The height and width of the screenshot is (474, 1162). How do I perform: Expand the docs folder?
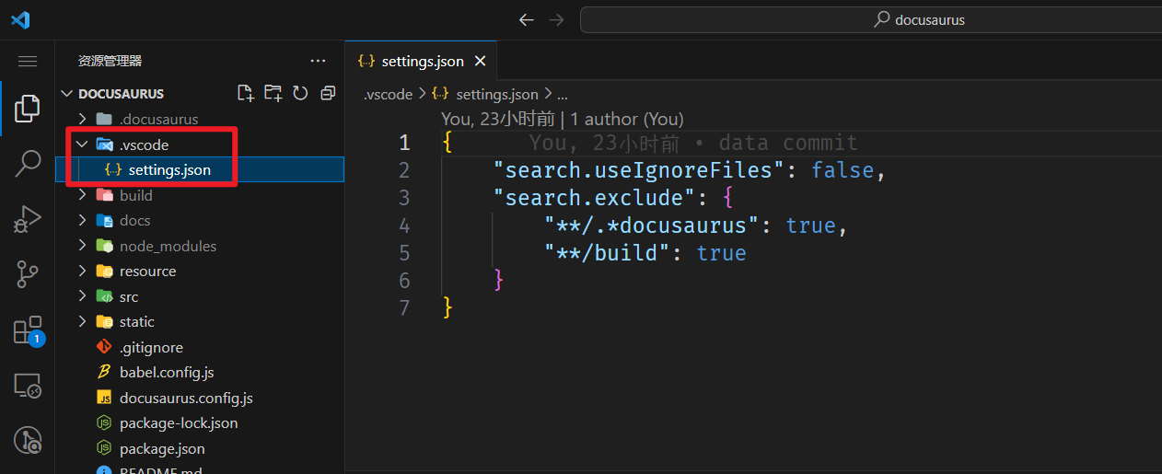coord(82,220)
